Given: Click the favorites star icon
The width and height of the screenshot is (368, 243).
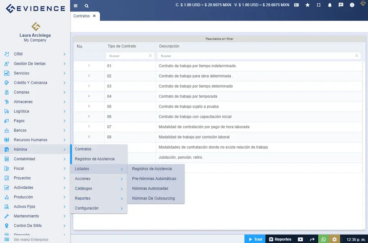Looking at the screenshot, I should pyautogui.click(x=307, y=5).
